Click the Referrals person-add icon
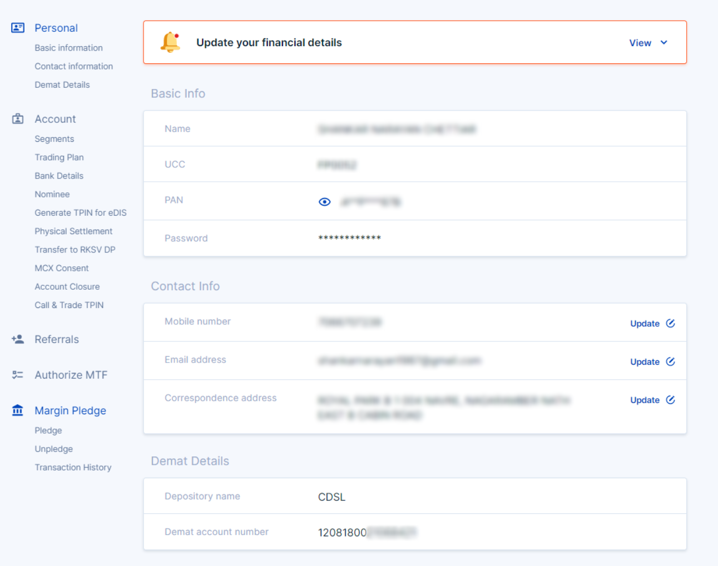This screenshot has height=566, width=718. 17,339
